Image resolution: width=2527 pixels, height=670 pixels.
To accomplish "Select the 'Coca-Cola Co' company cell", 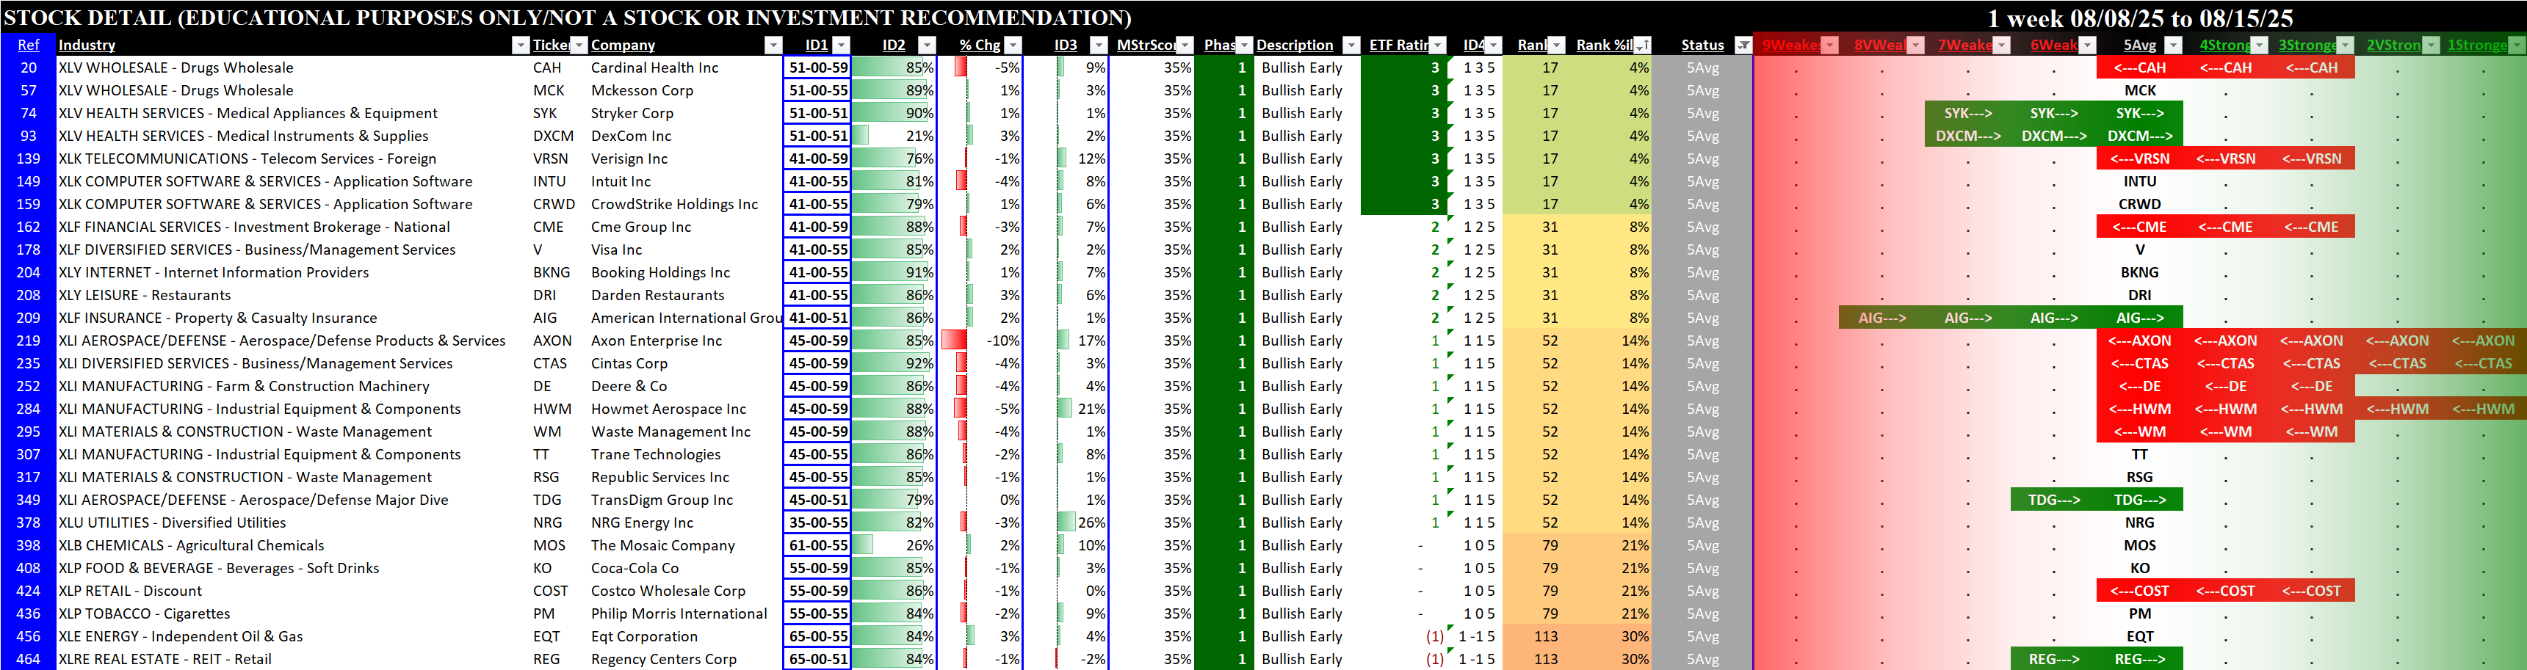I will click(x=635, y=568).
